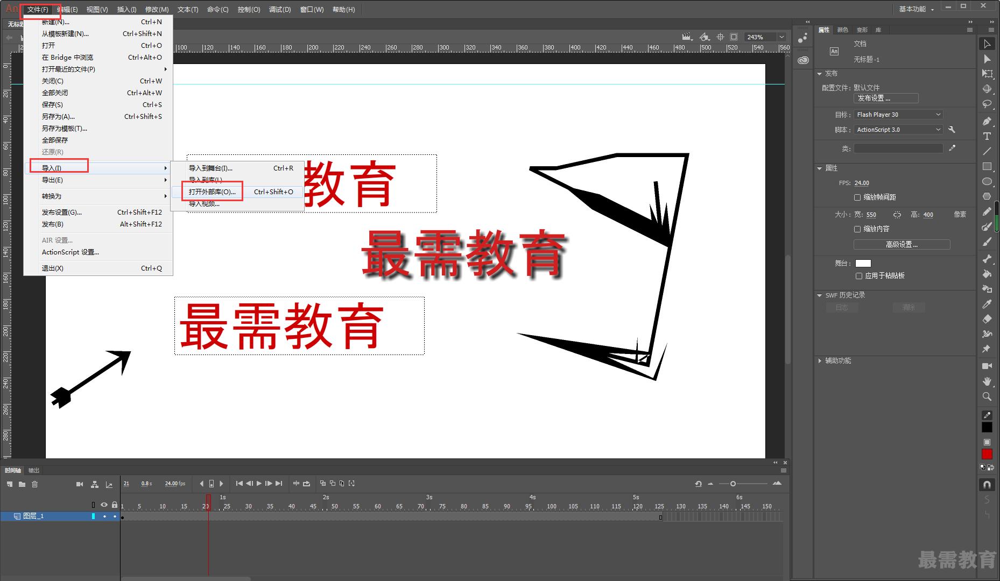This screenshot has height=581, width=1000.
Task: Select the Camera tool
Action: (987, 366)
